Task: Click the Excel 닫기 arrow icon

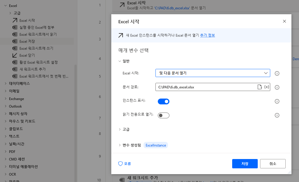Action: pyautogui.click(x=15, y=55)
